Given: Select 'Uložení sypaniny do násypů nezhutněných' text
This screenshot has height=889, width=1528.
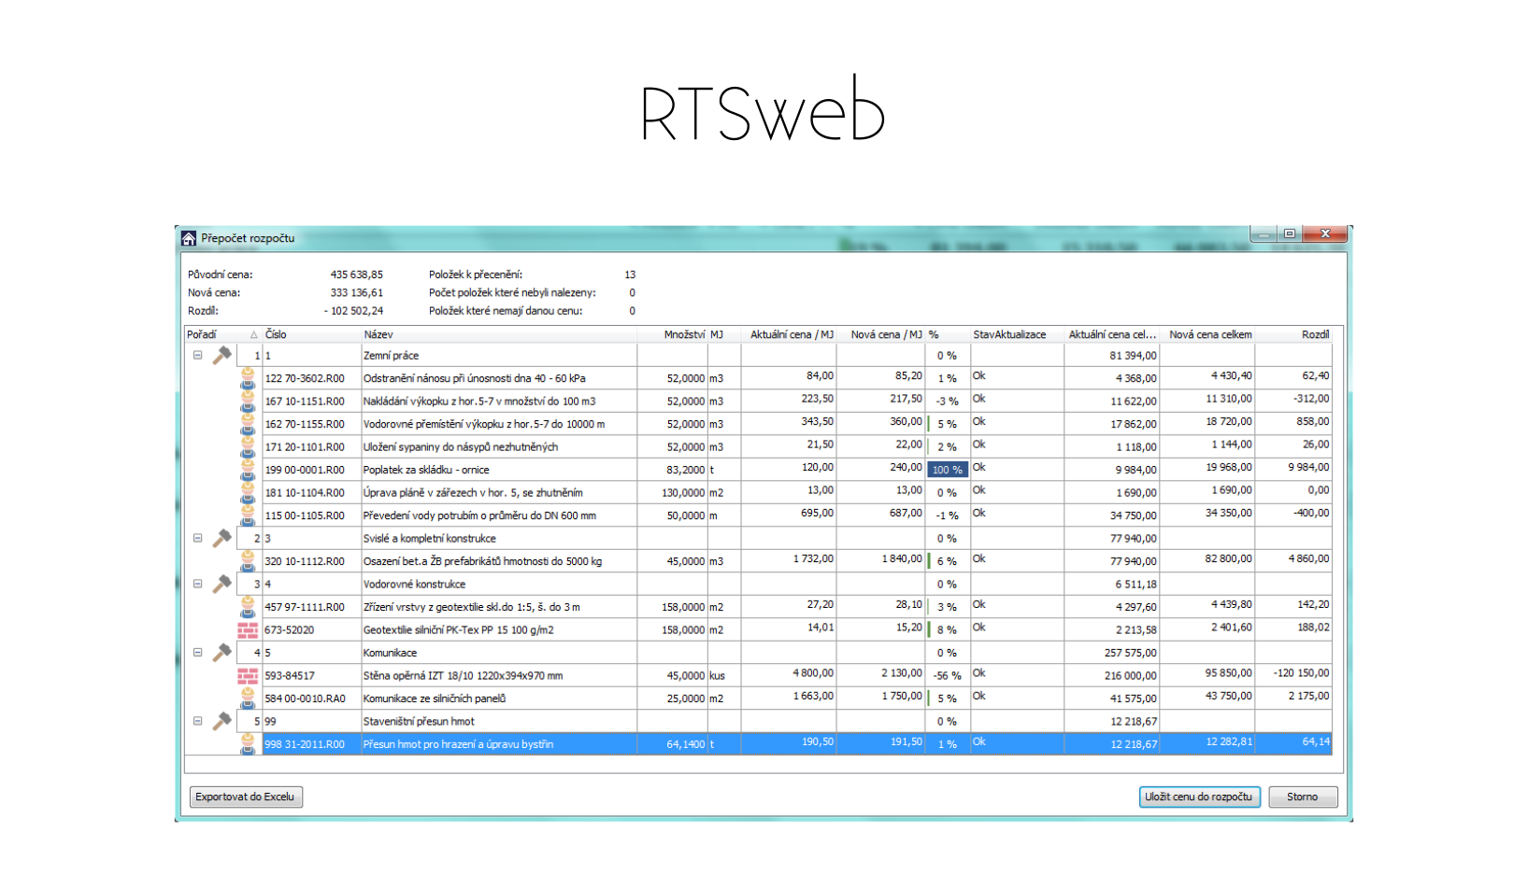Looking at the screenshot, I should [x=461, y=447].
